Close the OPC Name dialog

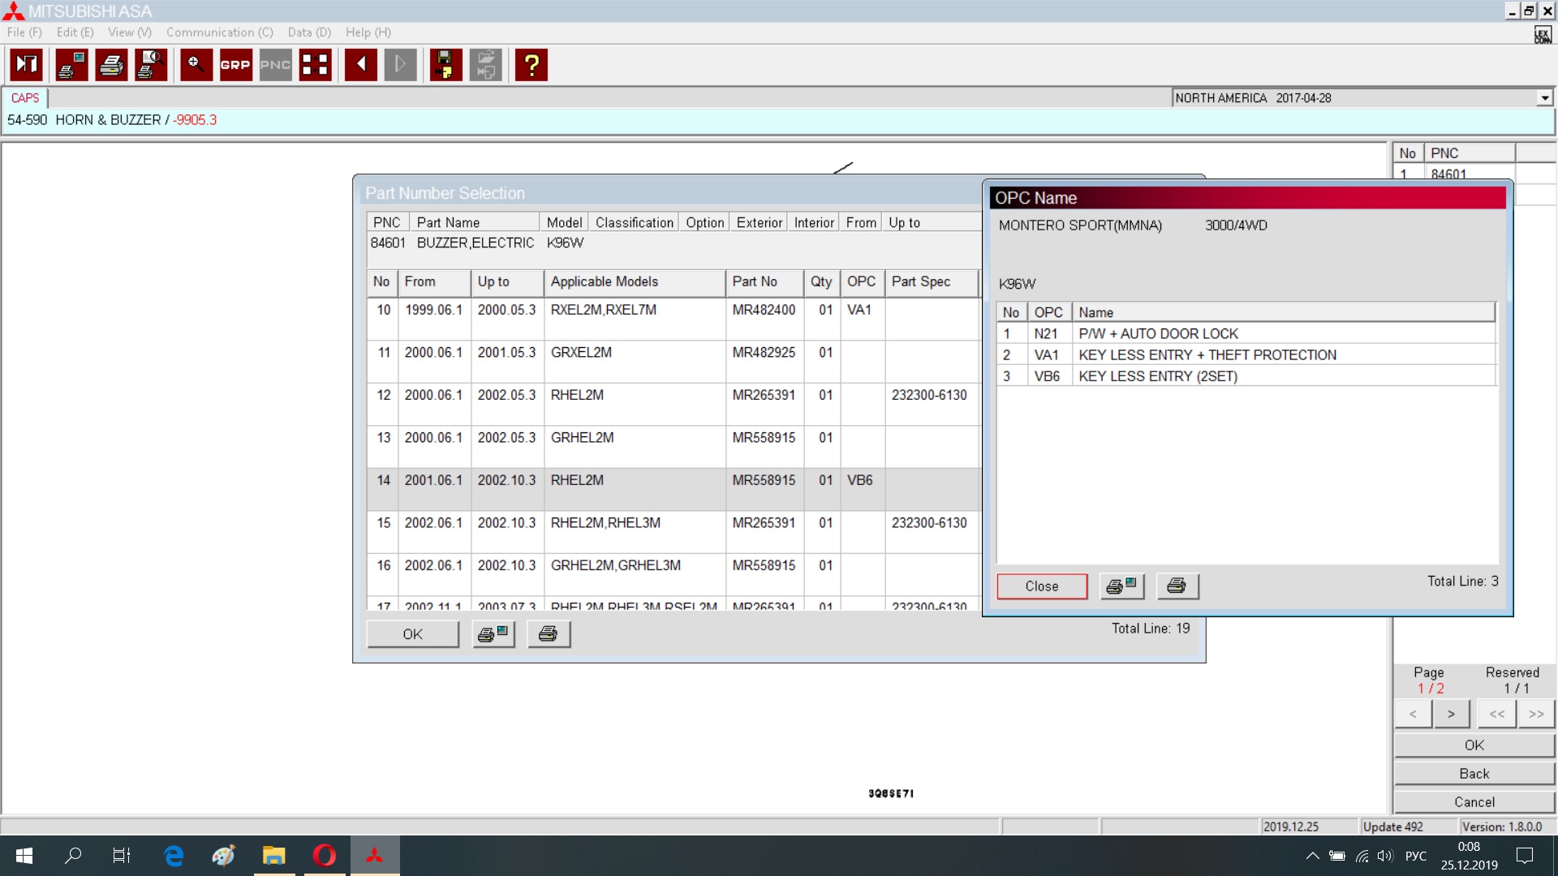[x=1041, y=586]
